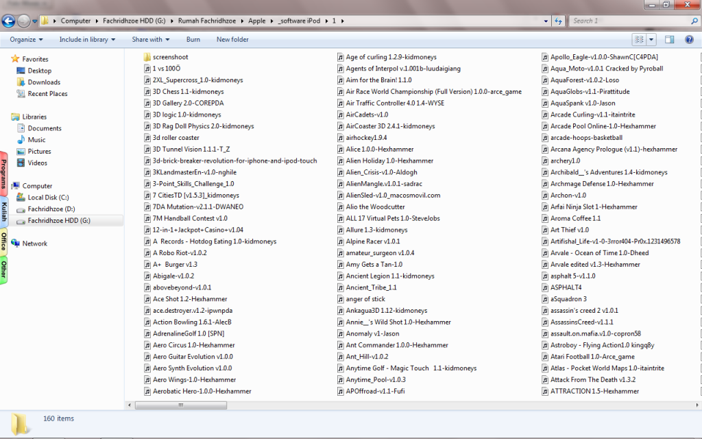Select the Programs side tab

[x=3, y=173]
